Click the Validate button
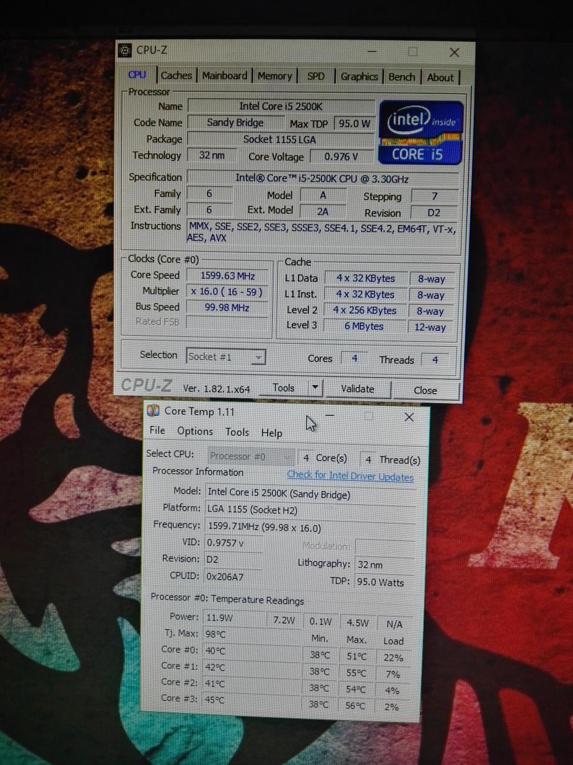Screen dimensions: 573x765 [357, 389]
